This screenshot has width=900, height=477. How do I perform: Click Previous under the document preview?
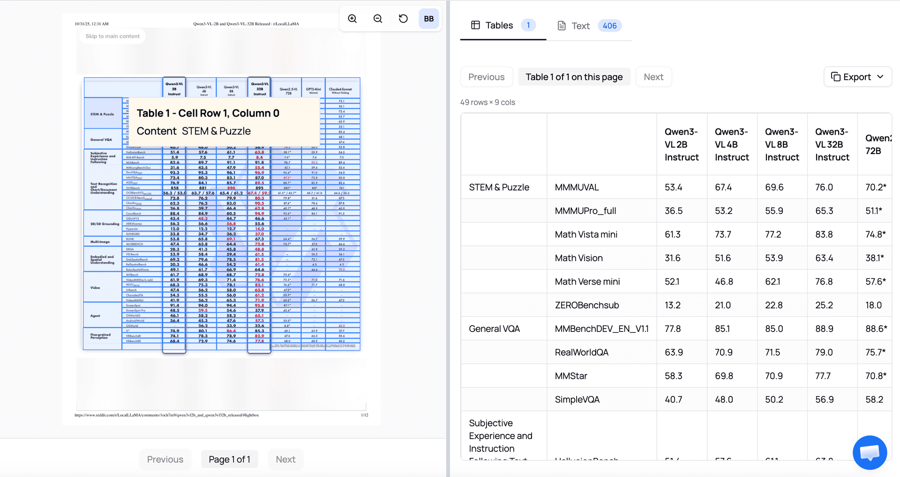coord(165,459)
